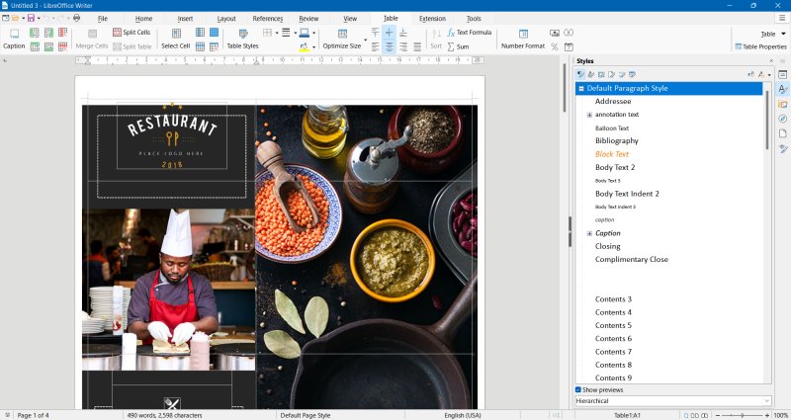Viewport: 791px width, 420px height.
Task: Click the Split Cells button
Action: click(131, 33)
